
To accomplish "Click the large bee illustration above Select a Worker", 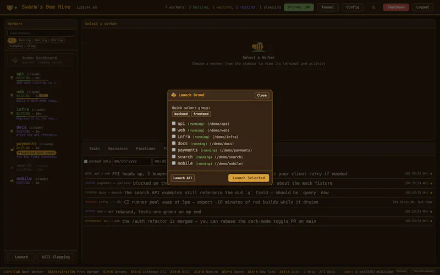I will click(x=258, y=47).
